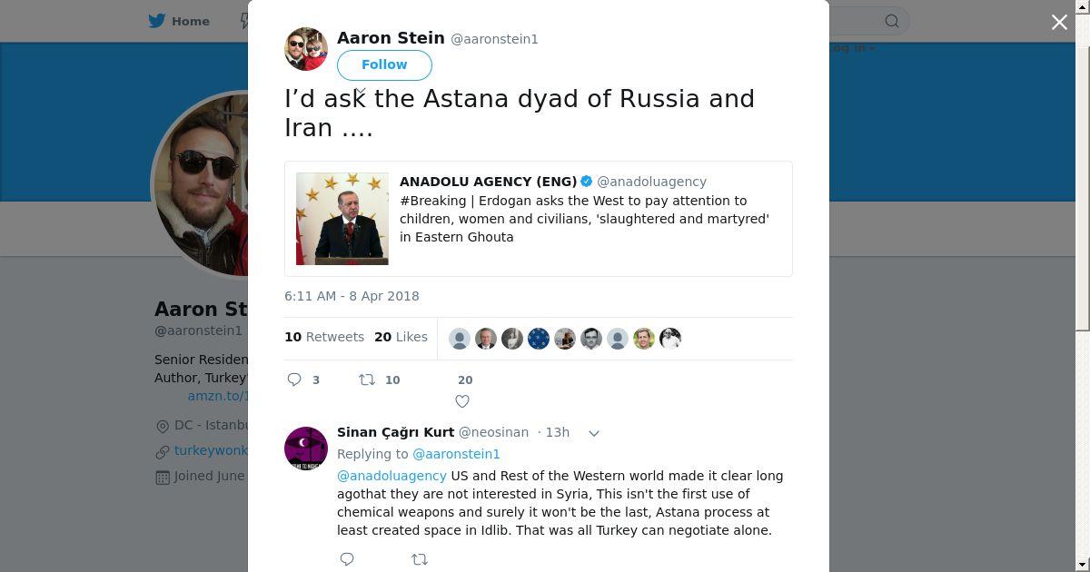Open the 20 Likes list
Viewport: 1090px width, 572px height.
tap(401, 337)
